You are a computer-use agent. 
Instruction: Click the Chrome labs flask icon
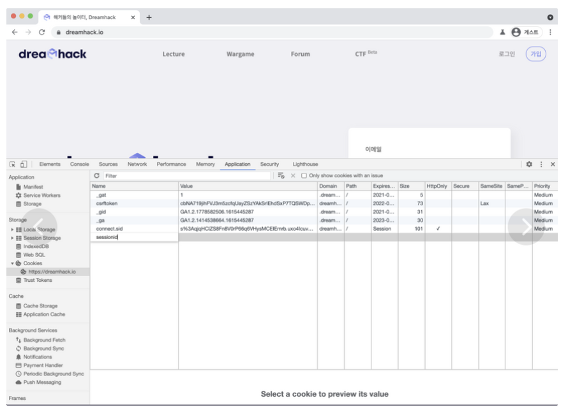click(x=502, y=33)
